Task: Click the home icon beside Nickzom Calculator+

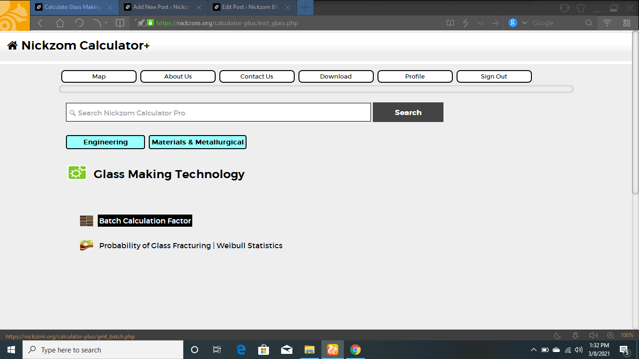Action: 13,45
